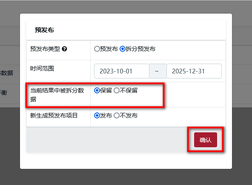Choose 保留 for split data
Viewport: 252px width, 185px height.
pos(97,90)
